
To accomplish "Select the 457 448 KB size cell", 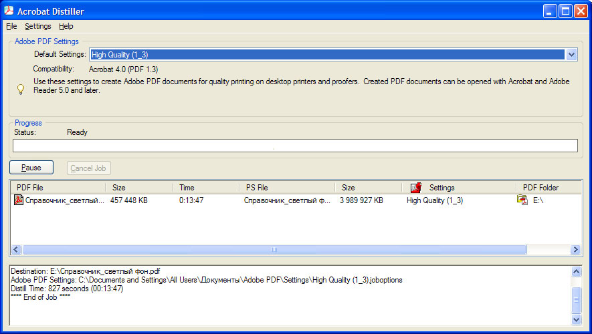I will pyautogui.click(x=129, y=200).
